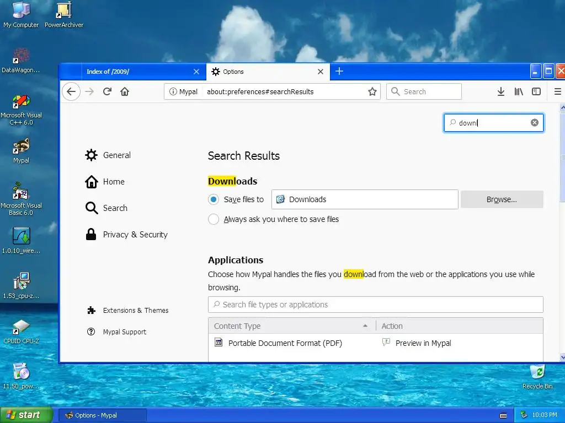This screenshot has height=423, width=565.
Task: Select the CPUID CPU-Z desktop shortcut
Action: 21,331
